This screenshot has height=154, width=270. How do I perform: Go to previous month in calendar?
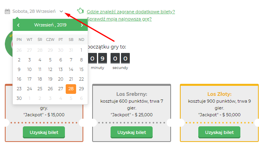[x=18, y=25]
